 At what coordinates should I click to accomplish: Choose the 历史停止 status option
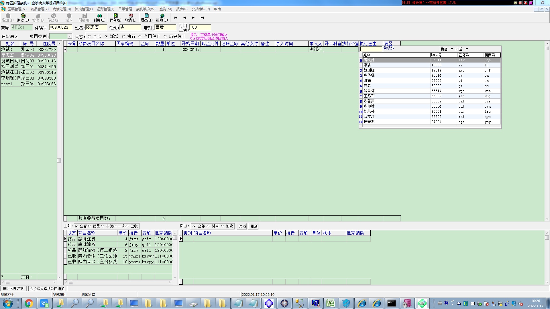click(165, 37)
